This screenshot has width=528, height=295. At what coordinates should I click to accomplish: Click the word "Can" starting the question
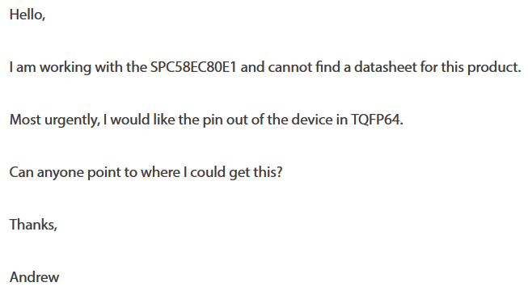click(21, 172)
